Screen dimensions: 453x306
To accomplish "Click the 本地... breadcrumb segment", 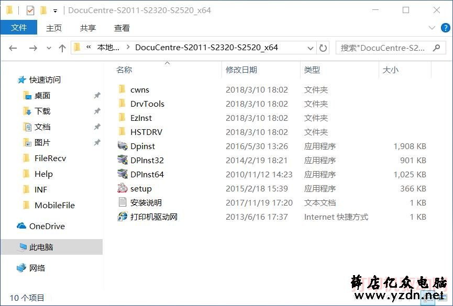I will click(x=108, y=47).
